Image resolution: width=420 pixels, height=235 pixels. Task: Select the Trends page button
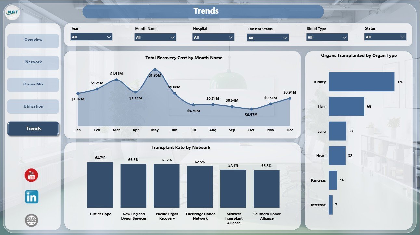point(33,129)
